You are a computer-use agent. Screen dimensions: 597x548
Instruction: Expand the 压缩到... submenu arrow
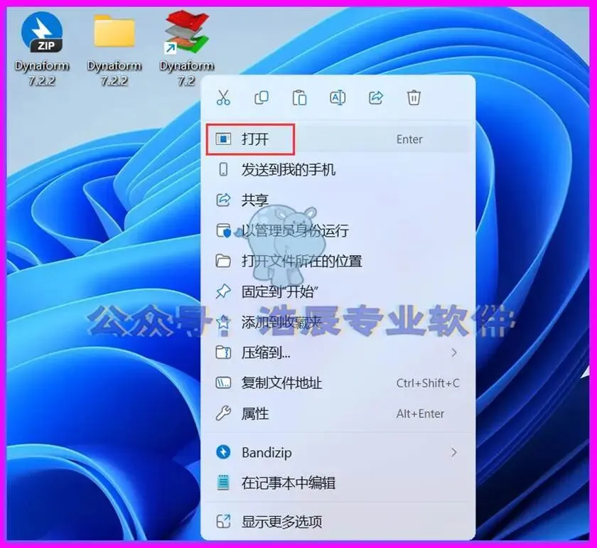tap(454, 353)
